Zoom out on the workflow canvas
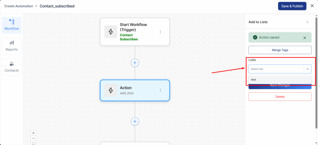318x145 pixels. pos(34,138)
